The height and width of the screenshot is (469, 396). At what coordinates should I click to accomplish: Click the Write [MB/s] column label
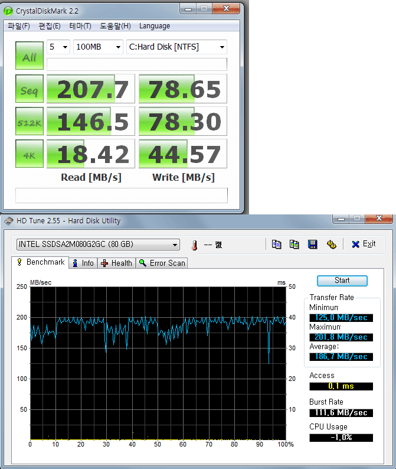pos(184,177)
